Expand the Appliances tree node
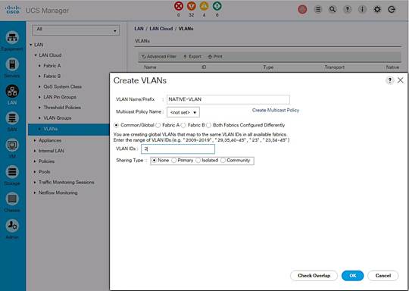Viewport: 409px width, 291px height. tap(35, 140)
